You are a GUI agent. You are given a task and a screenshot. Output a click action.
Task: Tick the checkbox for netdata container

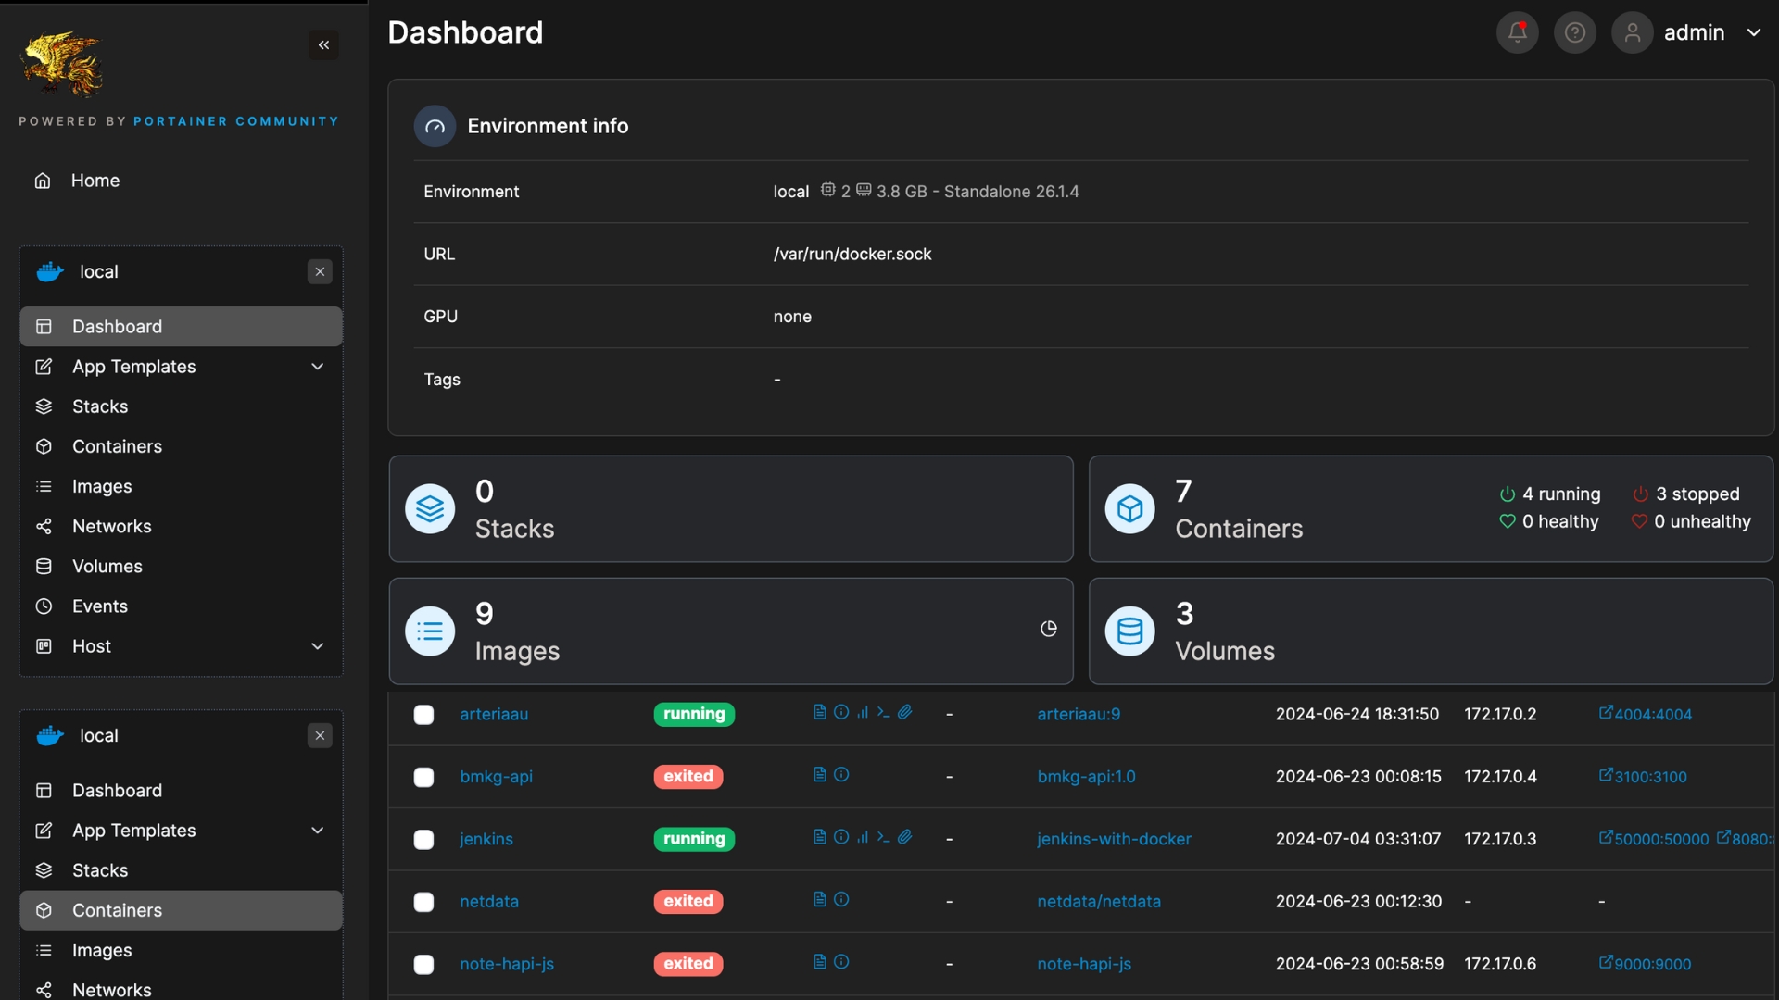(423, 902)
